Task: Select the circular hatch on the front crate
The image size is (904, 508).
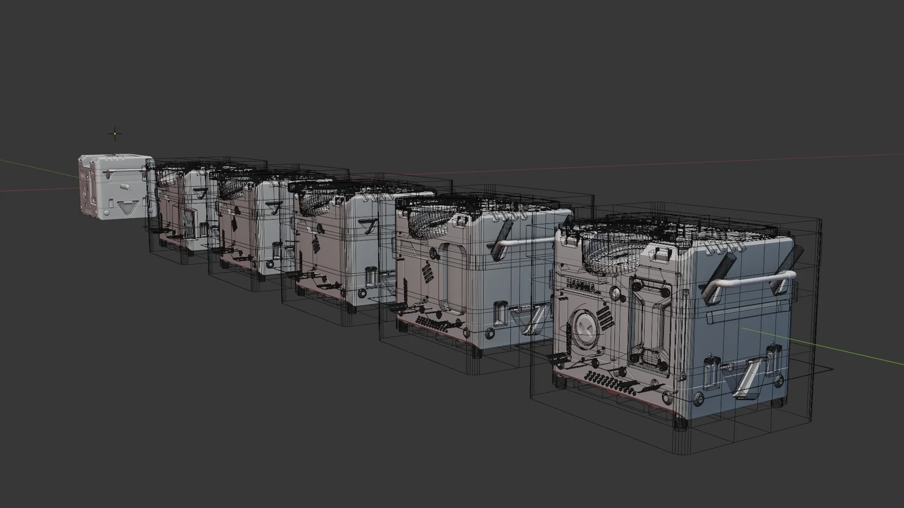Action: 586,326
